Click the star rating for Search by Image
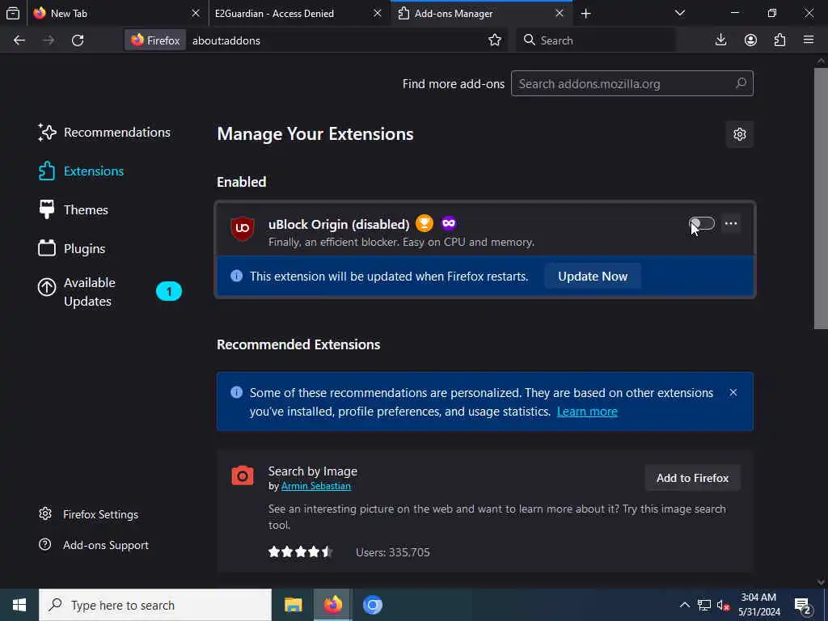Image resolution: width=828 pixels, height=621 pixels. pos(301,552)
